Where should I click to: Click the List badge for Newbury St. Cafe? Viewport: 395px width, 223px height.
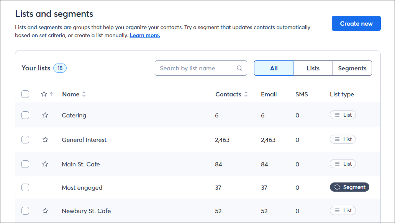[343, 210]
